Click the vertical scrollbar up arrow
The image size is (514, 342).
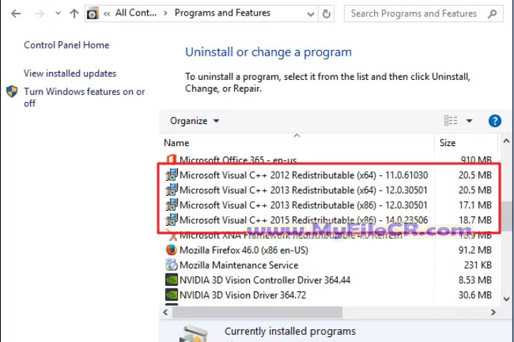pyautogui.click(x=506, y=141)
